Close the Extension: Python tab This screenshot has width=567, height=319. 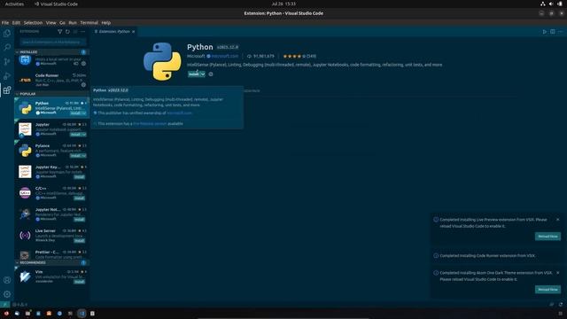[x=134, y=32]
